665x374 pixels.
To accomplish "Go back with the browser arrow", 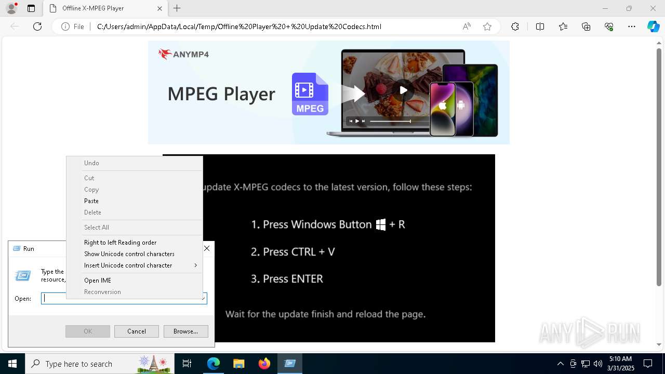I will click(x=15, y=26).
